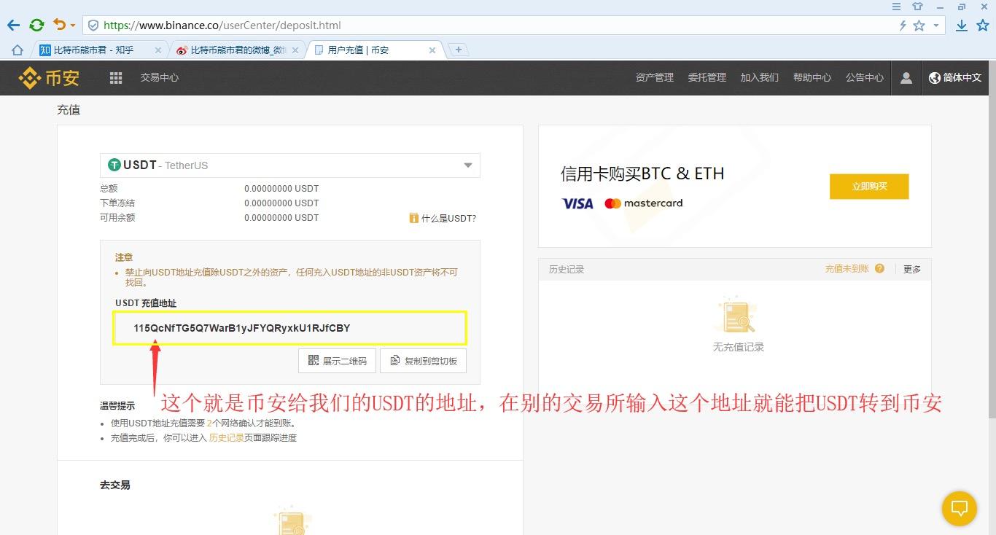Open 委托管理 menu
996x535 pixels.
(707, 77)
